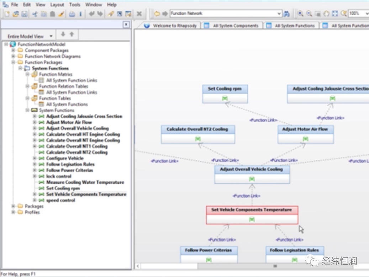Expand Adjust Motor Air Flow tree node
Screen dimensions: 369x277
click(35, 122)
